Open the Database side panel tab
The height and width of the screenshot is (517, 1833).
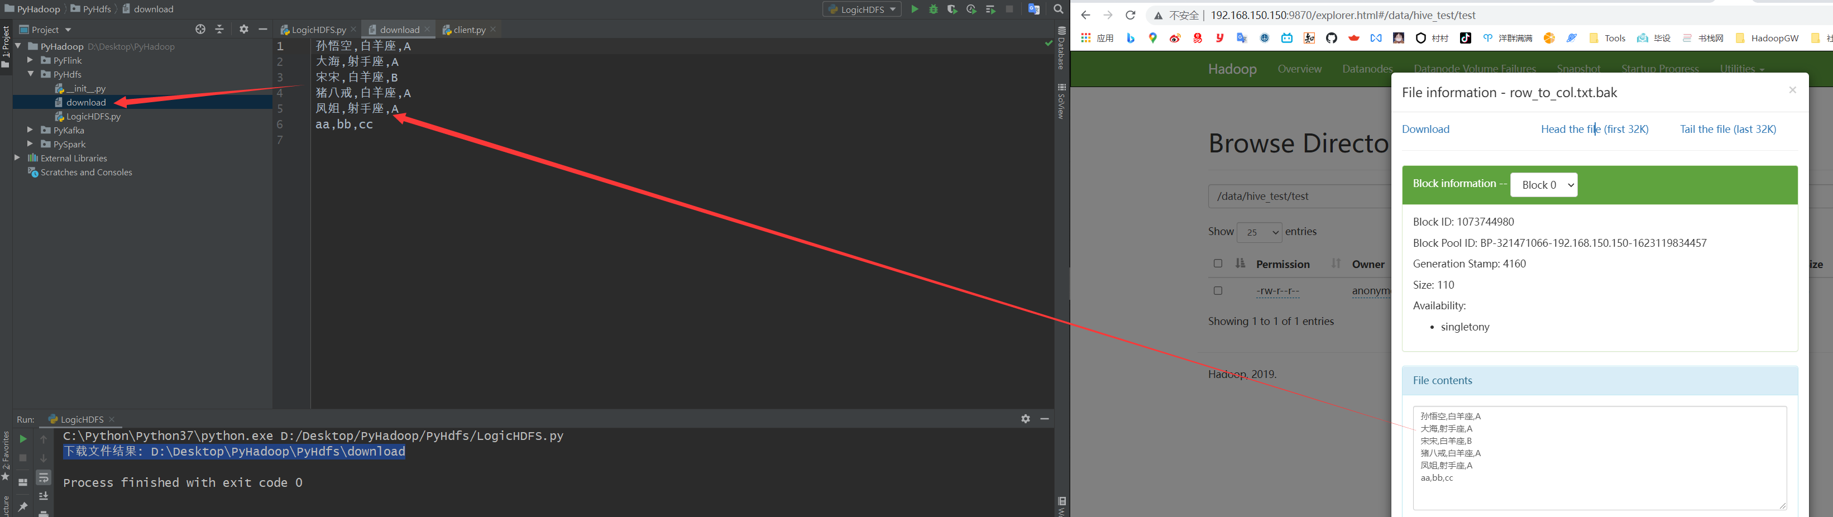pos(1061,47)
